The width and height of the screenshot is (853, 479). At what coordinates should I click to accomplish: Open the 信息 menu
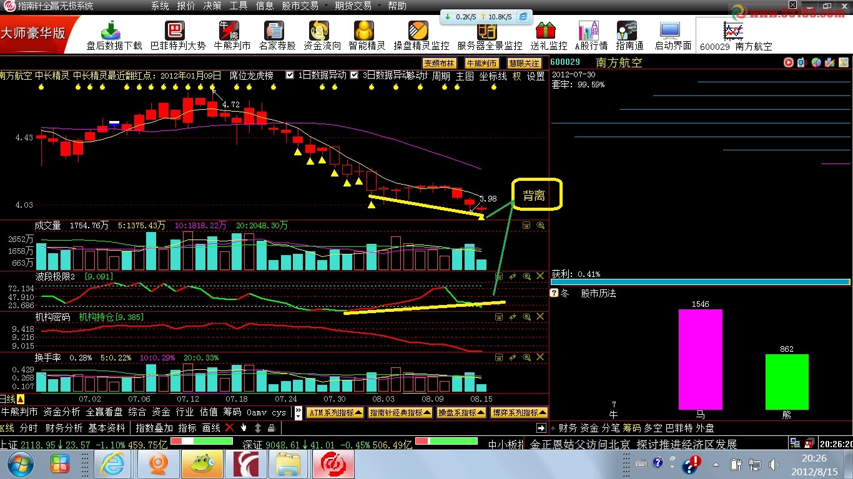[265, 6]
